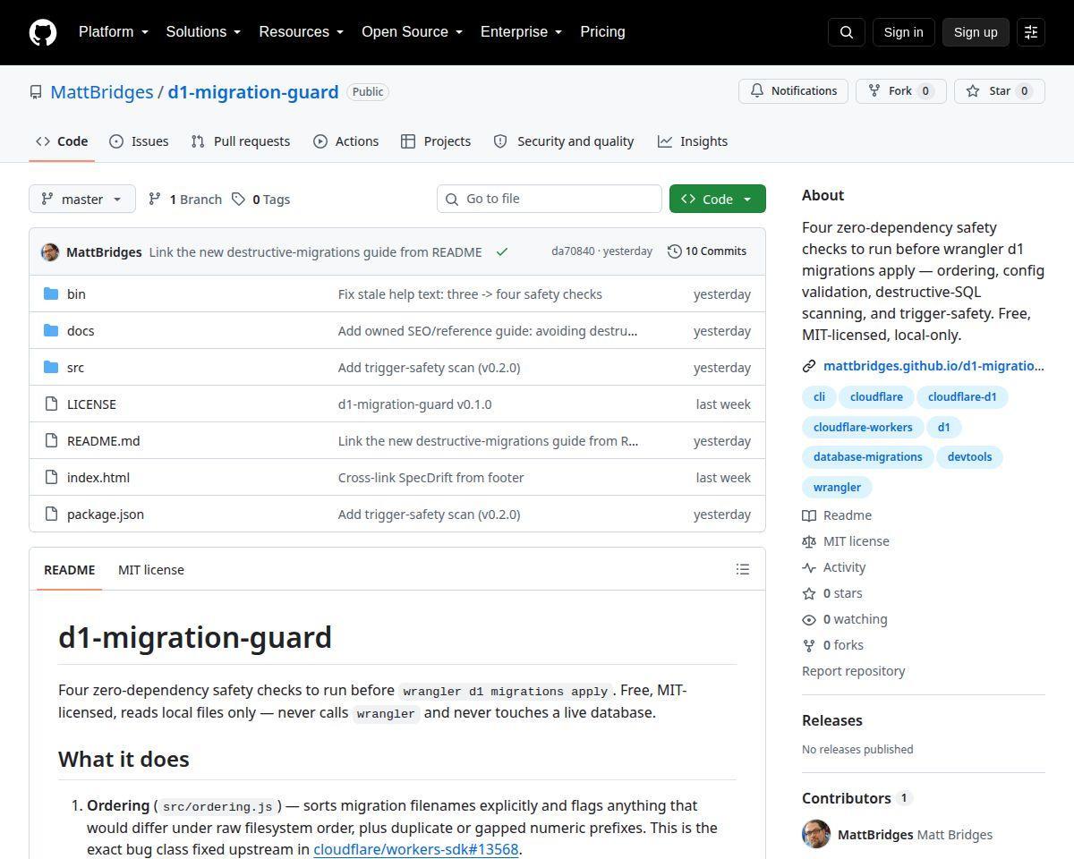Switch to the Issues tab

(139, 141)
